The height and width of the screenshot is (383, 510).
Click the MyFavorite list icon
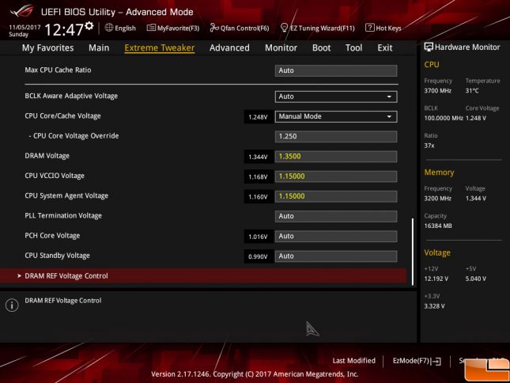[151, 28]
